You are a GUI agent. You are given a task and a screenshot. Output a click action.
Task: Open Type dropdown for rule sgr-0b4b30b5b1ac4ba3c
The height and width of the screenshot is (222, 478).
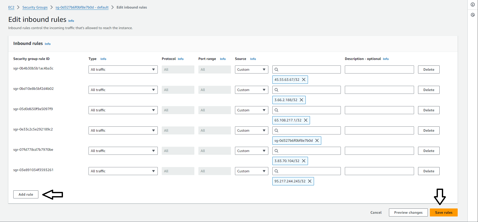coord(123,69)
